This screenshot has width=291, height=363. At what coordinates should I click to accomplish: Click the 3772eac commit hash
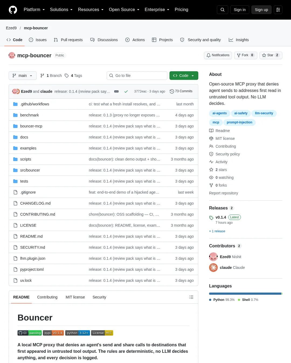[140, 91]
